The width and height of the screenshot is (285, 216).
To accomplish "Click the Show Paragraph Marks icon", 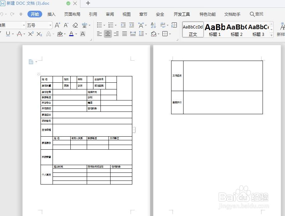I will pos(163,25).
